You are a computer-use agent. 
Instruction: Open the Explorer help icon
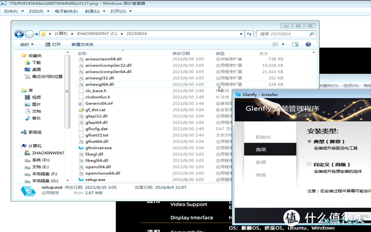[x=308, y=44]
